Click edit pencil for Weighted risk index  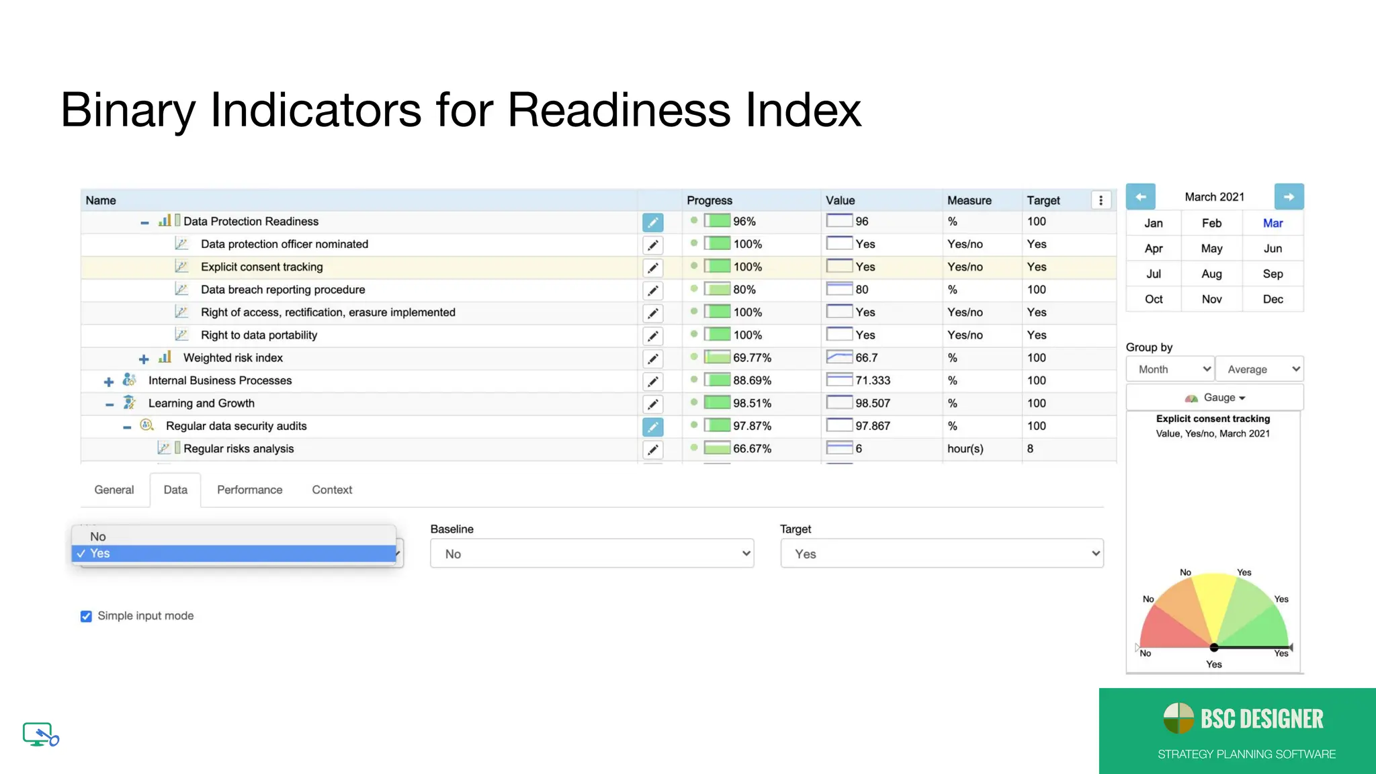click(x=652, y=359)
